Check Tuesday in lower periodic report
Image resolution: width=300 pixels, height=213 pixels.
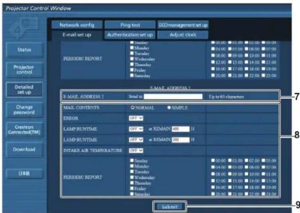pyautogui.click(x=132, y=172)
